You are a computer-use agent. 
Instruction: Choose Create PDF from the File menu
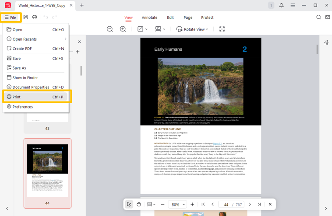point(35,49)
